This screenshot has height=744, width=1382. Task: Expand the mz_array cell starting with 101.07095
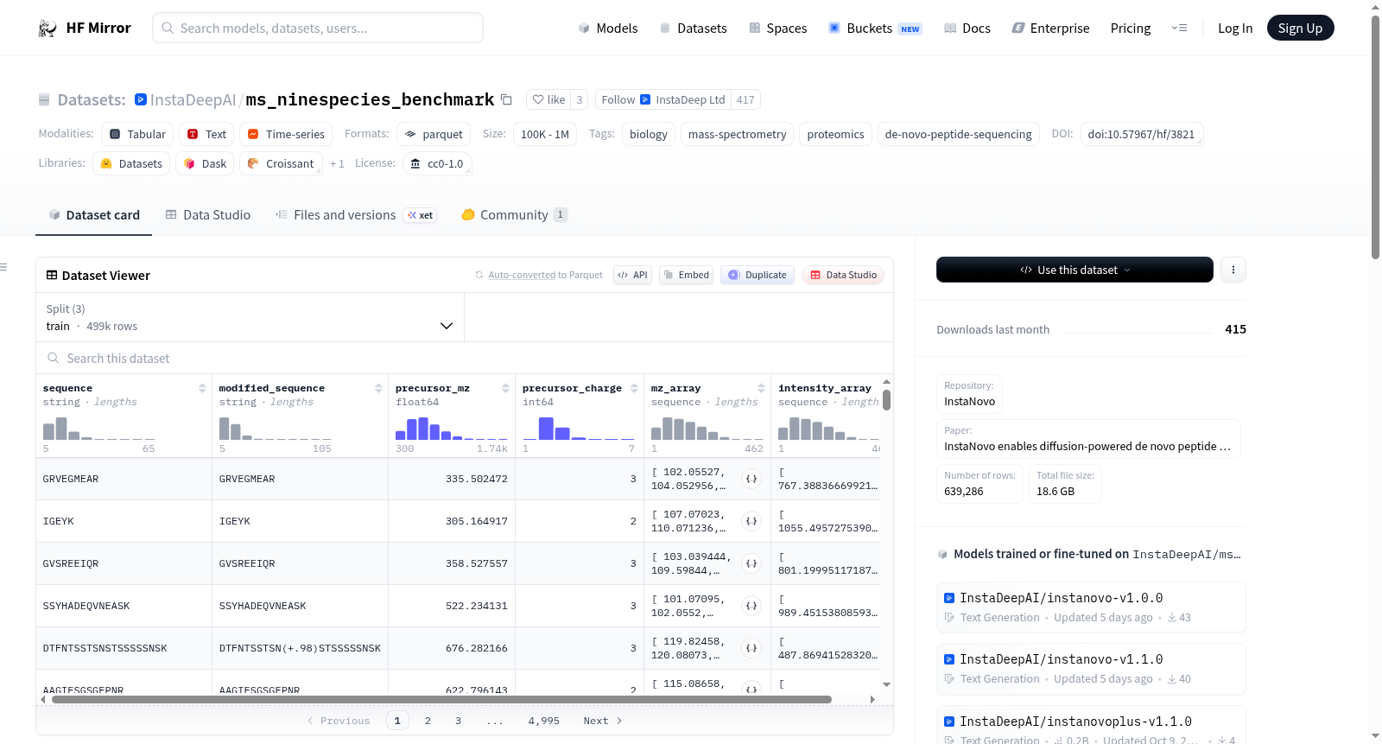[751, 606]
